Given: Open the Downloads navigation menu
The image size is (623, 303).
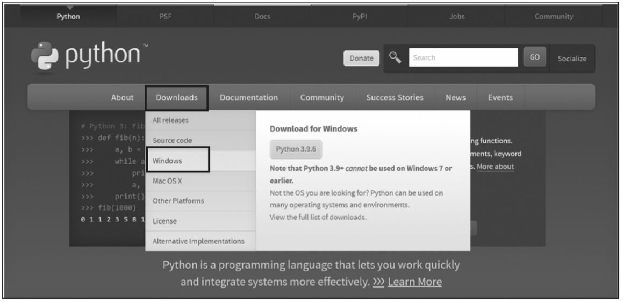Looking at the screenshot, I should (177, 98).
